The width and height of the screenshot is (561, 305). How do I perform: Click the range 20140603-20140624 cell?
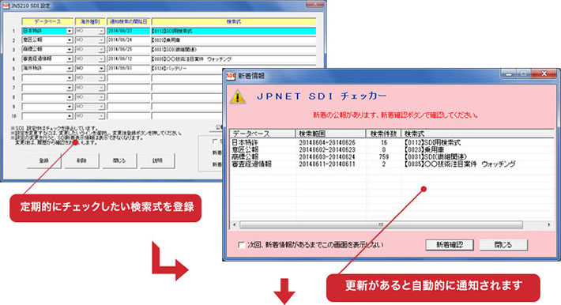[327, 156]
